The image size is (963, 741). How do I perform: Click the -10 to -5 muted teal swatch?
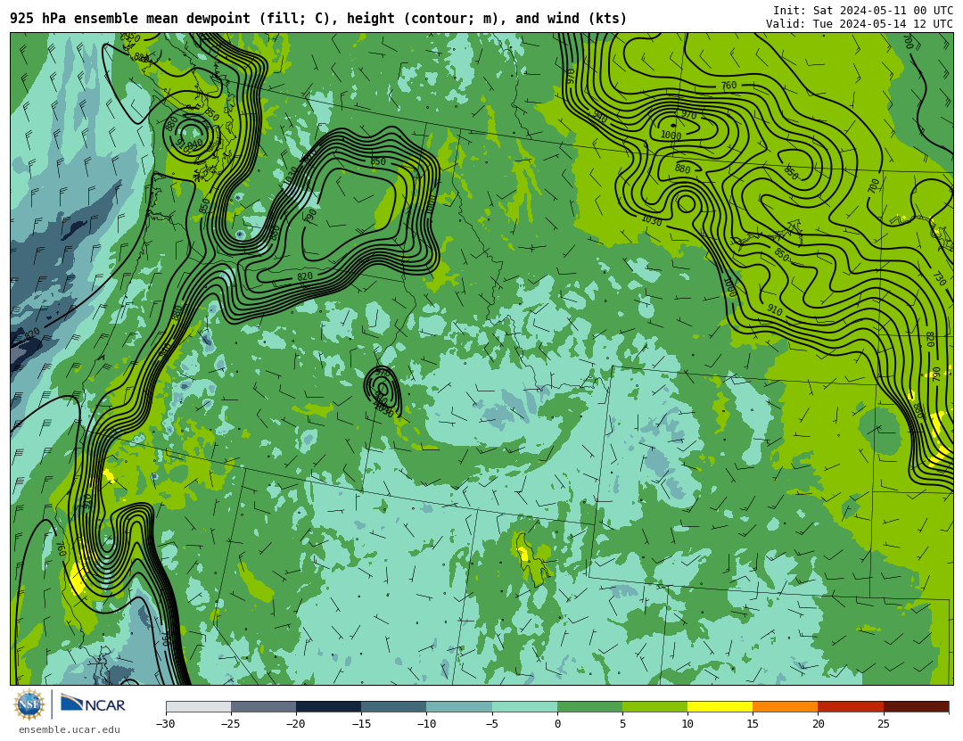[459, 706]
